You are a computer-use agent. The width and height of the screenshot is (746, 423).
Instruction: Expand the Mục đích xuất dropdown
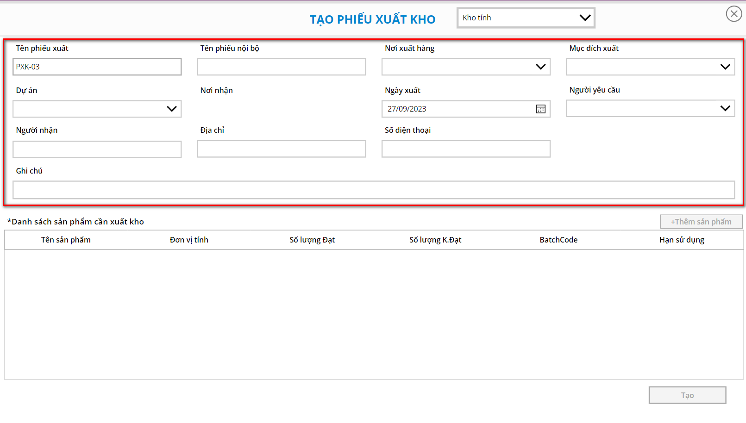[650, 67]
